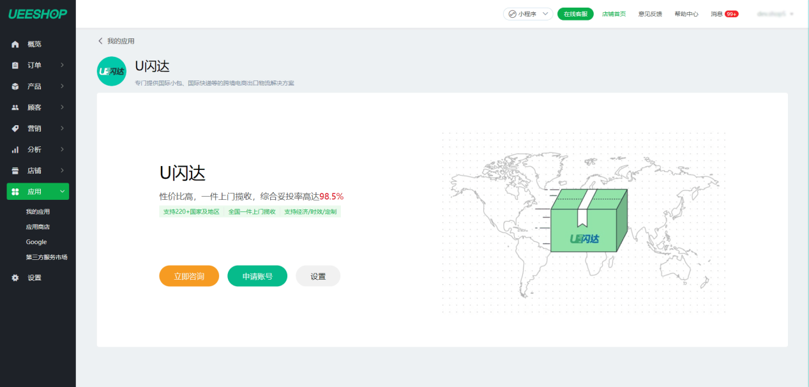The image size is (809, 387).
Task: Click the 全国一件上门揽收 tag
Action: click(x=252, y=211)
